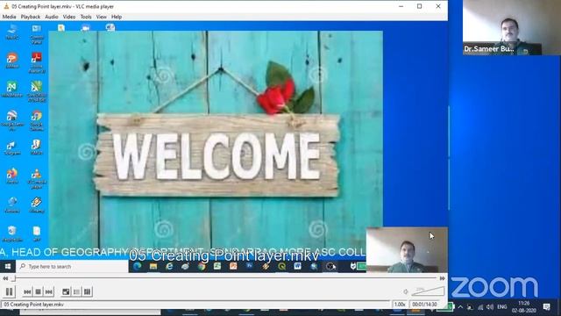Open PowerPoint from the recorded taskbar
This screenshot has width=561, height=316.
coord(233,267)
